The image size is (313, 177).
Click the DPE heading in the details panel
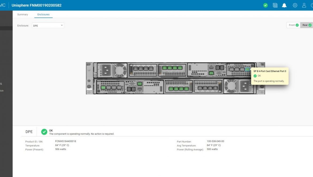pos(29,132)
